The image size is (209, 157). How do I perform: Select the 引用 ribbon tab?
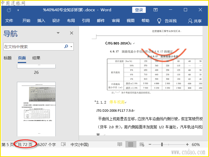86,21
